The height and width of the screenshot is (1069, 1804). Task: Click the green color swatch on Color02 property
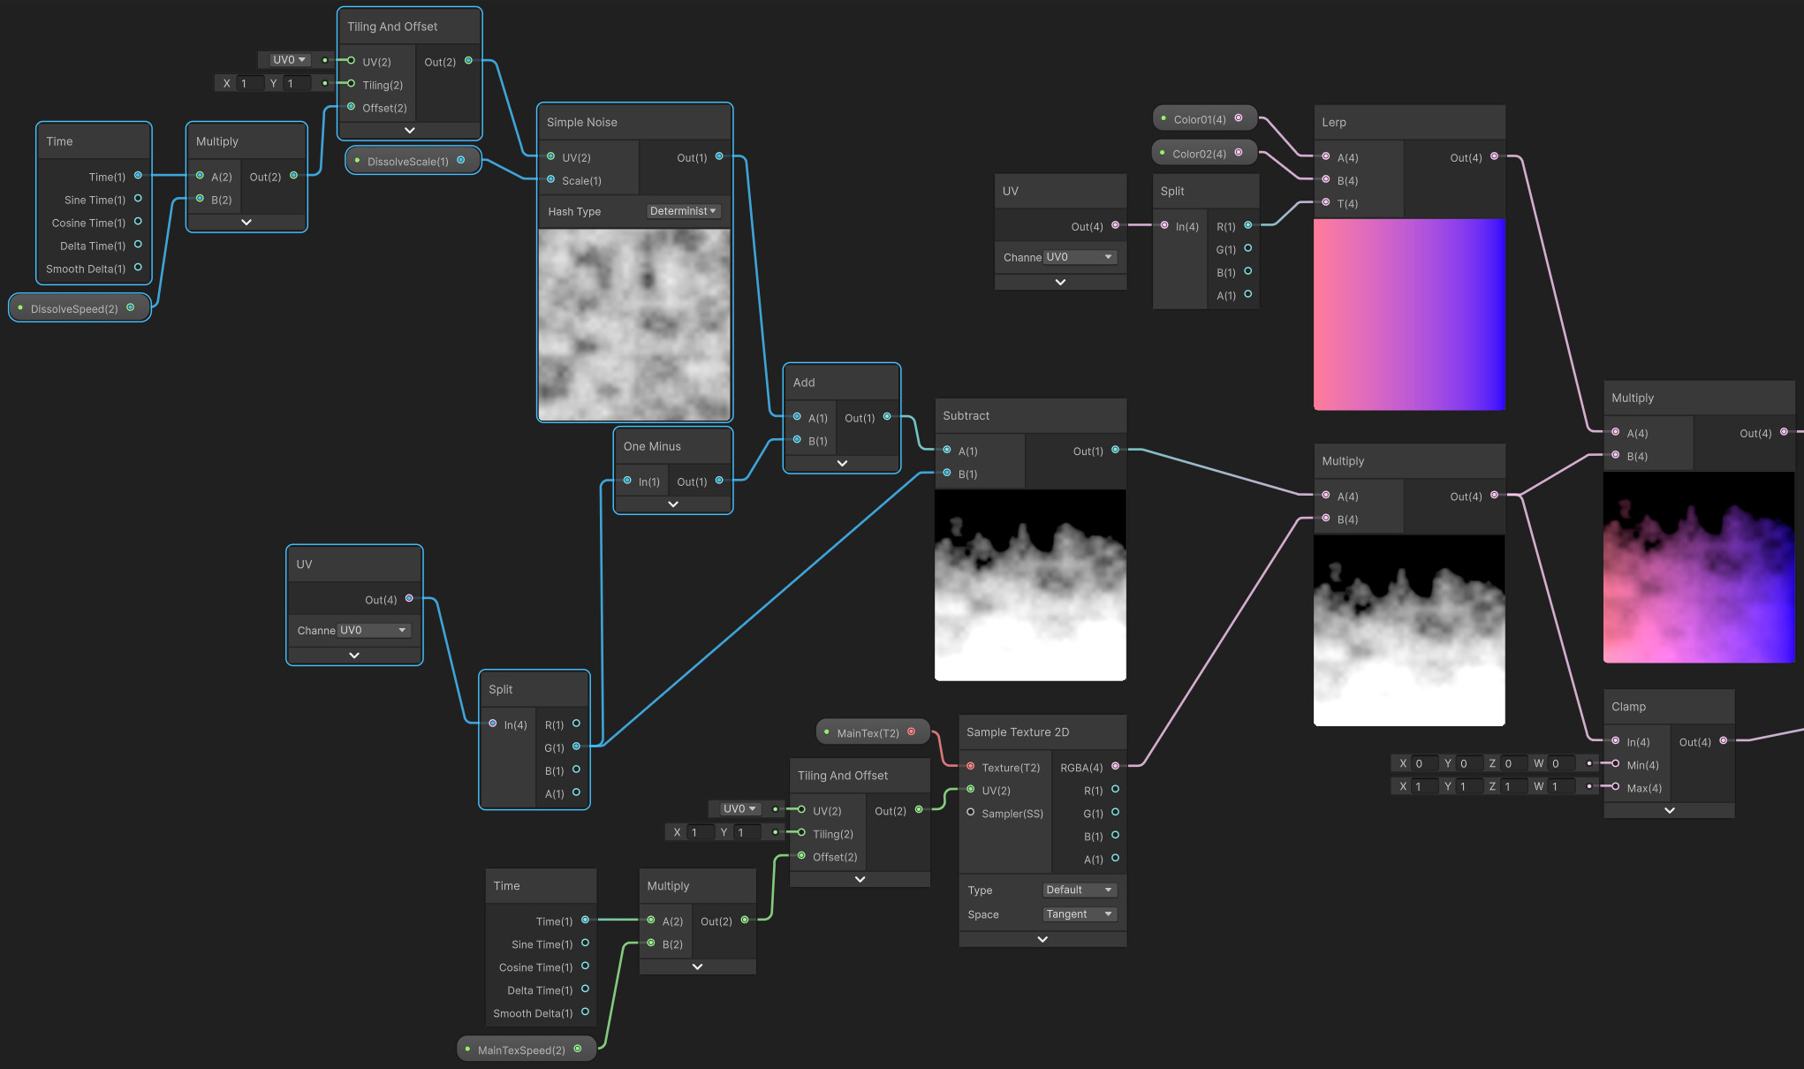click(1164, 152)
